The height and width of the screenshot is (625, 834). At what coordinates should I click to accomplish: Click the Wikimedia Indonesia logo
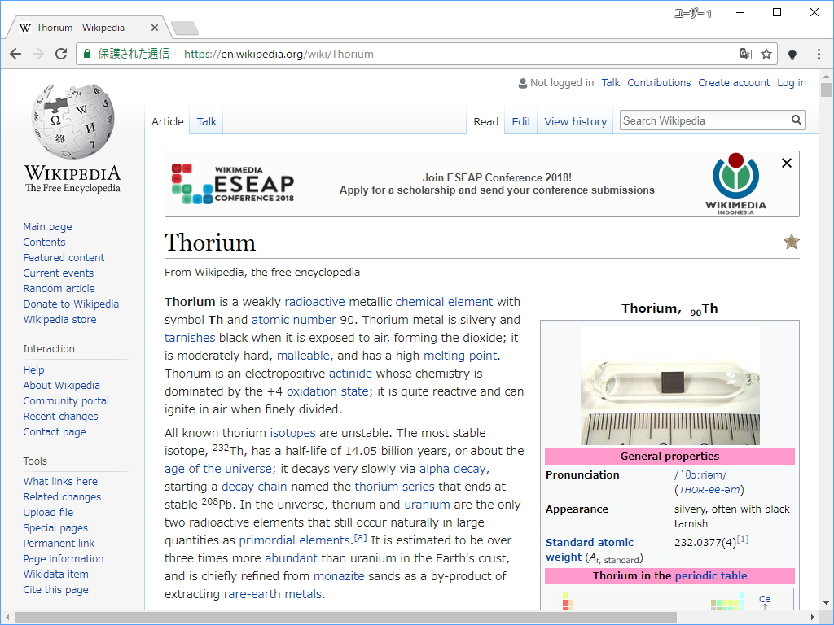coord(735,184)
